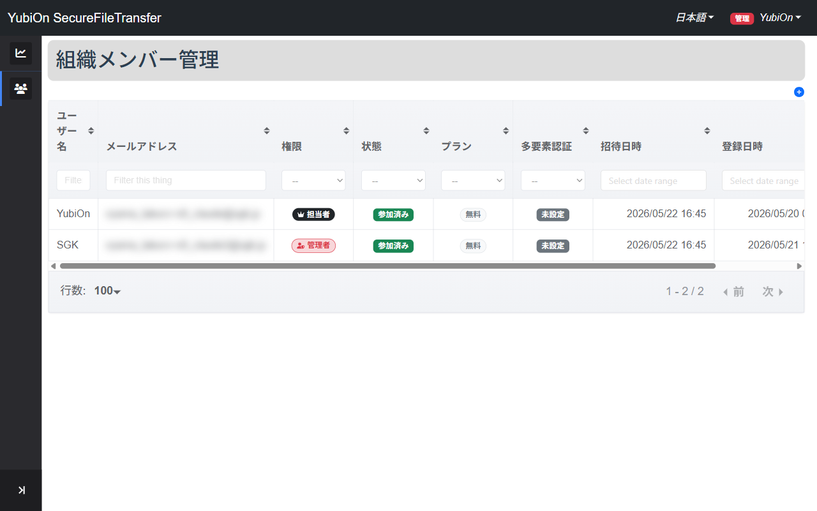Viewport: 817px width, 511px height.
Task: Open the 権限 filter dropdown
Action: coord(313,181)
